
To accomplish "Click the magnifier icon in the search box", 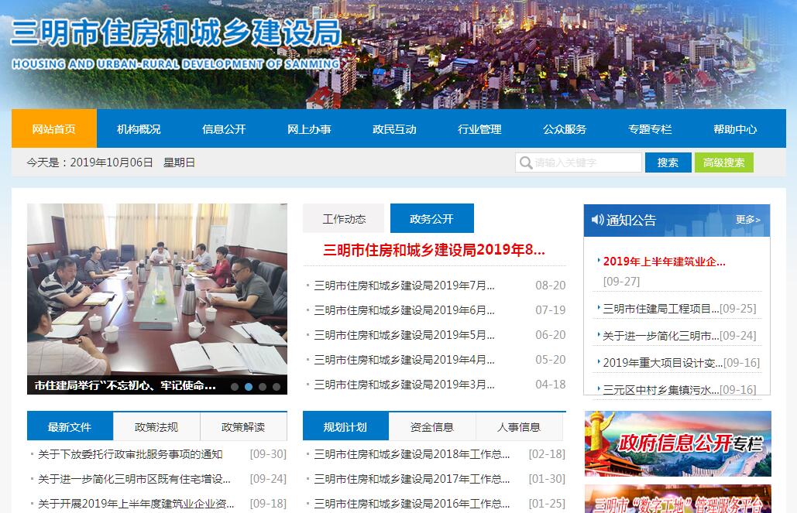I will pos(525,162).
